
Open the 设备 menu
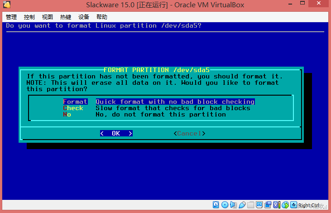(84, 17)
